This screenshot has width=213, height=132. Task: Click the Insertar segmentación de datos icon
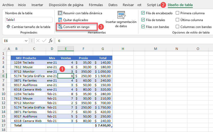(x=121, y=15)
